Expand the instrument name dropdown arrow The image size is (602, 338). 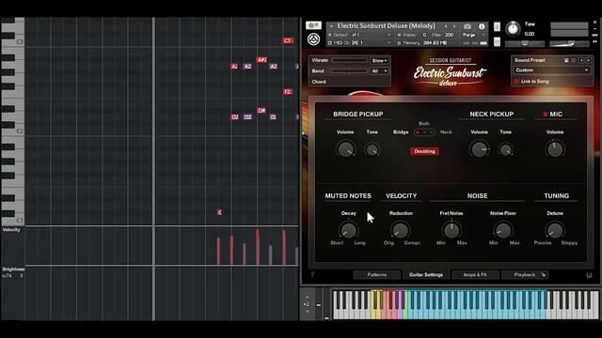[331, 26]
